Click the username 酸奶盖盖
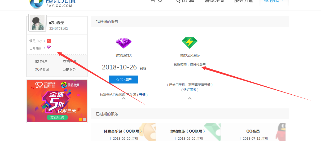Screen dimensions: 321x141 [56, 23]
